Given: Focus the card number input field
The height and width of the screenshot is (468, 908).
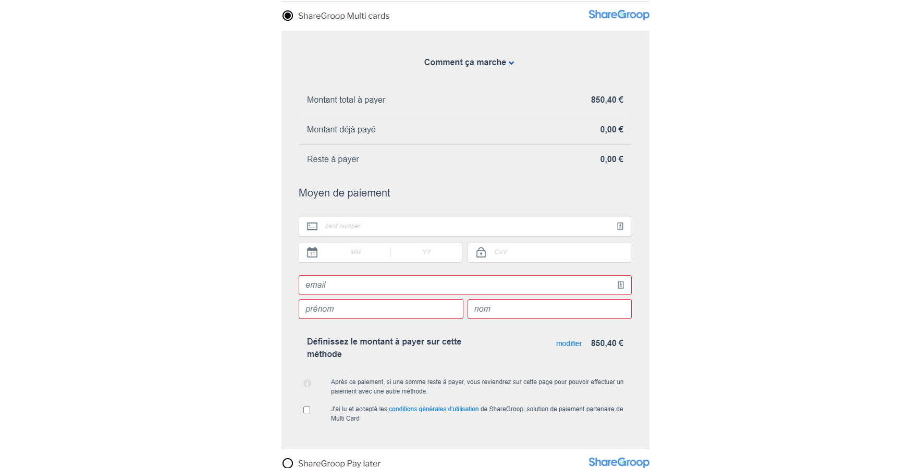Looking at the screenshot, I should coord(464,226).
